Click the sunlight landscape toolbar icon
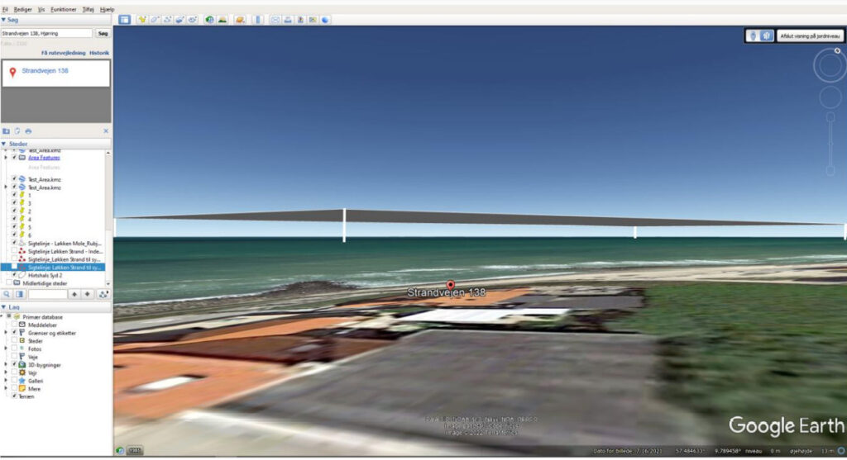 (x=223, y=19)
